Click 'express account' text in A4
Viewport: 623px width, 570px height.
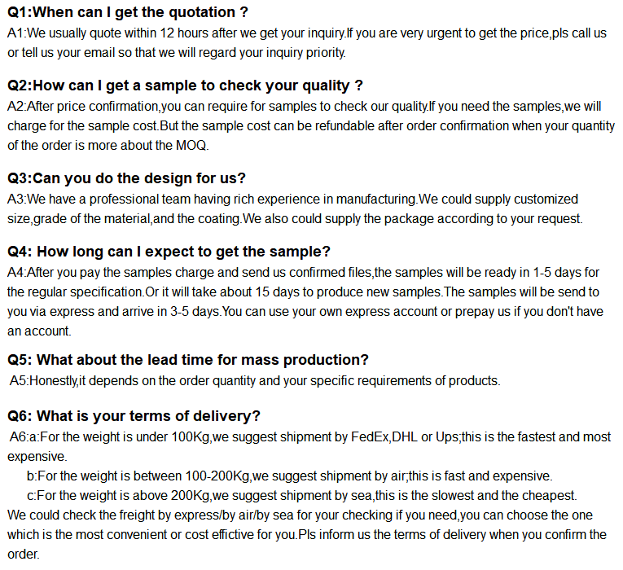[391, 311]
